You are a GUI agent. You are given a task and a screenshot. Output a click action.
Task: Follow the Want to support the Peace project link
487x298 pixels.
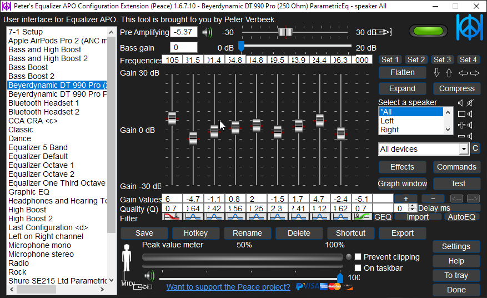click(x=228, y=287)
